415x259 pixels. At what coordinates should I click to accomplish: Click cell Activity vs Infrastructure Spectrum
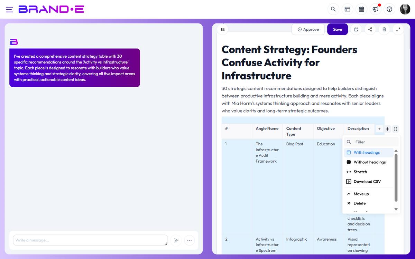267,245
